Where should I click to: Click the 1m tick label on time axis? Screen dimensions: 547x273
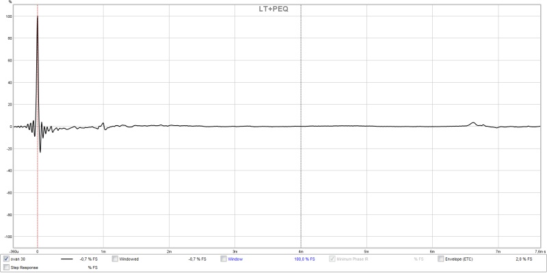[103, 251]
